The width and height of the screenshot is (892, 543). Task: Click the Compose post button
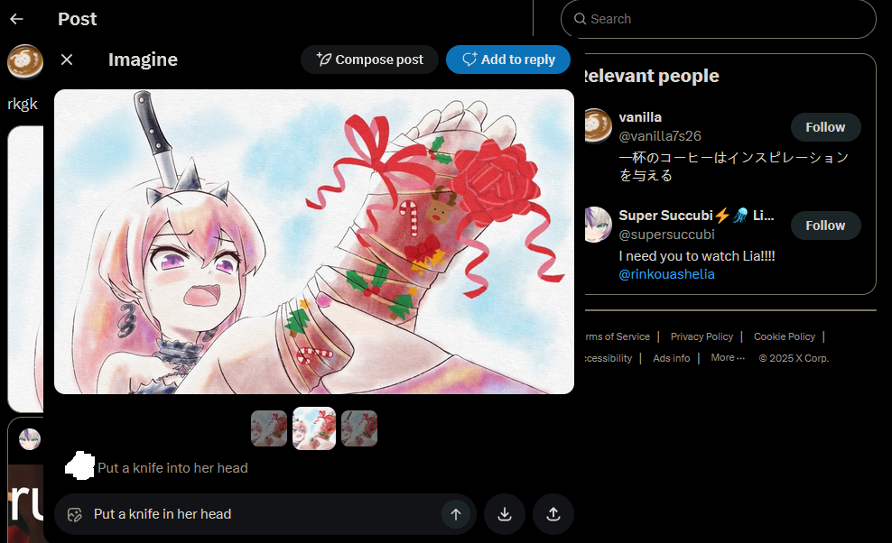pos(370,60)
